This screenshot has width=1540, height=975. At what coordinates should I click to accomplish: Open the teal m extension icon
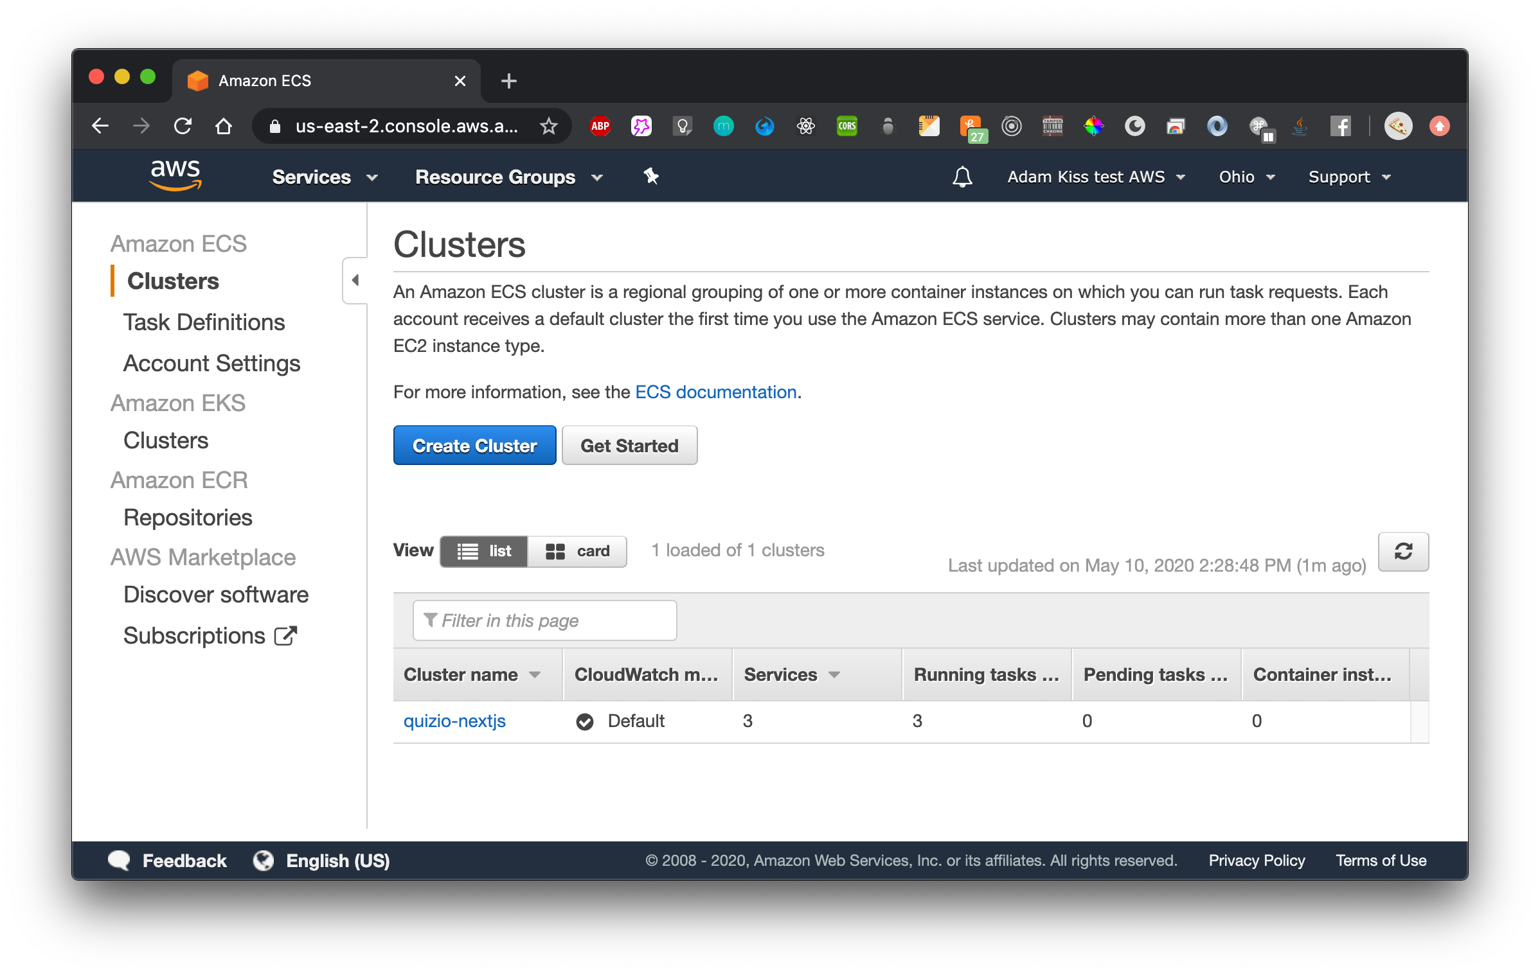[x=724, y=126]
